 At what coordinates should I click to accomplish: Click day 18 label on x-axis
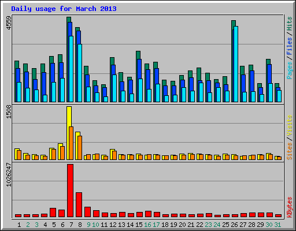pos(165,225)
